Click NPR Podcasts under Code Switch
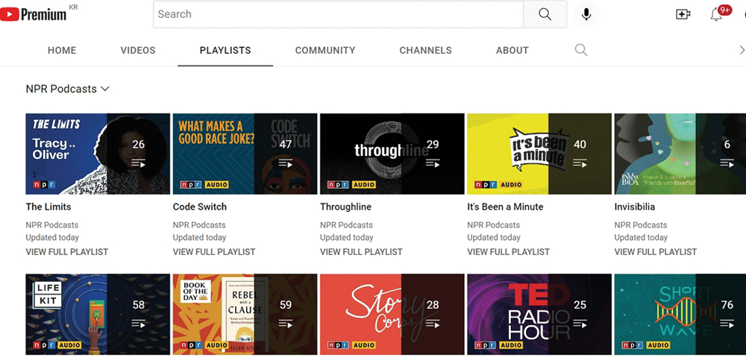The height and width of the screenshot is (358, 746). pos(199,225)
